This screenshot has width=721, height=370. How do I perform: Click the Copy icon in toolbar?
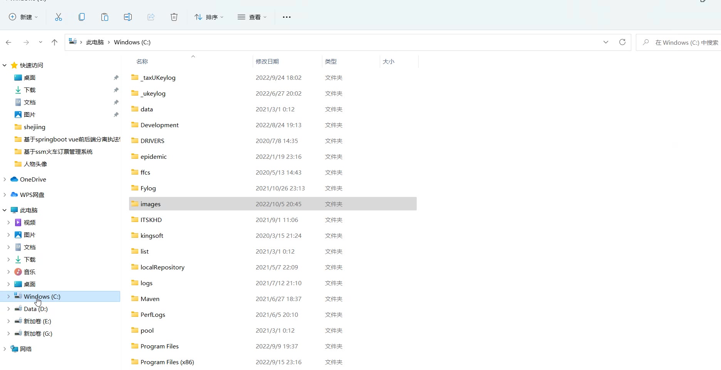82,17
